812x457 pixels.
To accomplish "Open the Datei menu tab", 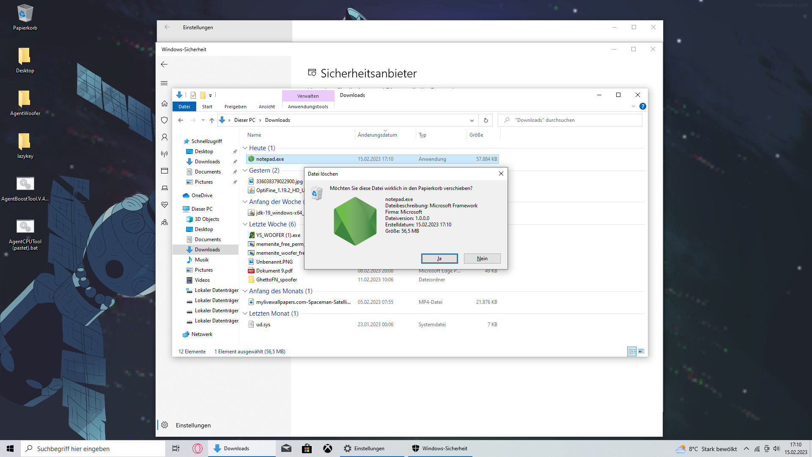I will pos(184,107).
